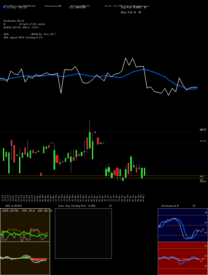Click the red dot marker above the candles
Image resolution: width=208 pixels, height=275 pixels.
(x=95, y=132)
